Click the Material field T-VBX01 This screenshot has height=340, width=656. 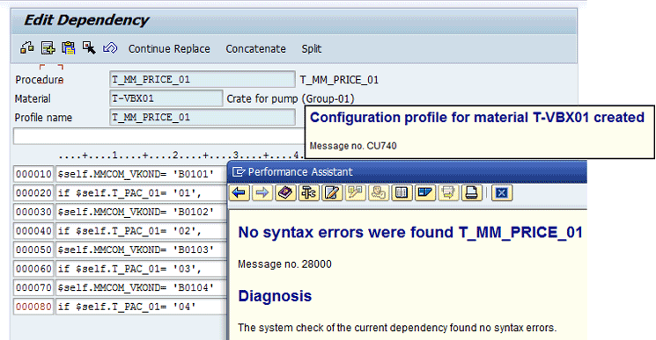click(166, 98)
